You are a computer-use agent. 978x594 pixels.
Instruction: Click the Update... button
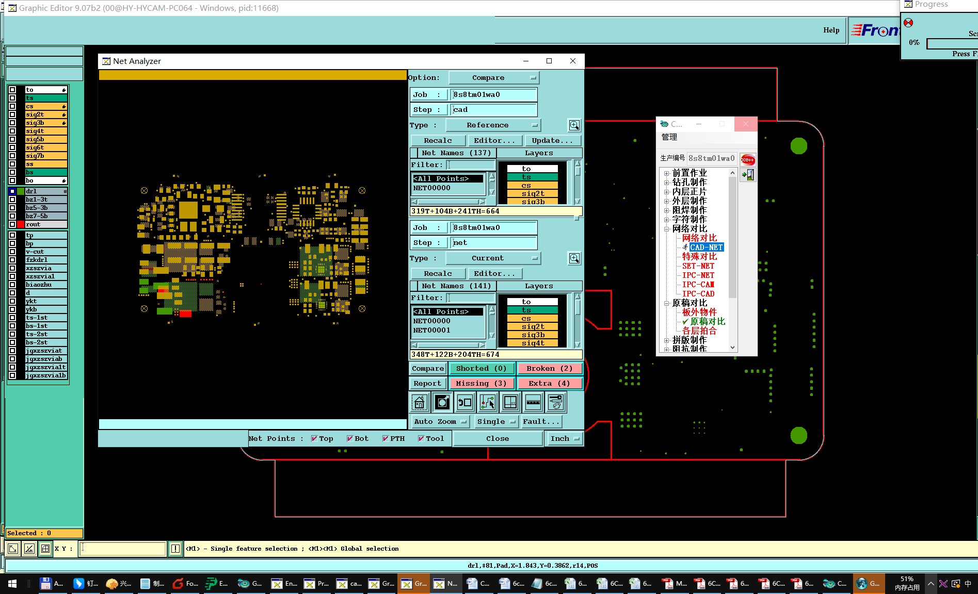pyautogui.click(x=552, y=141)
